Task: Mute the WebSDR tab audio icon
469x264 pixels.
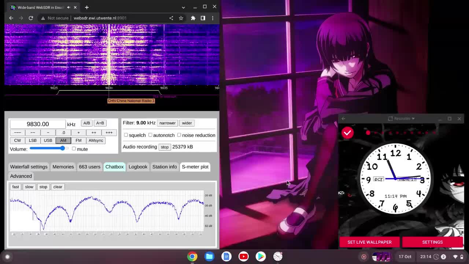Action: click(69, 7)
